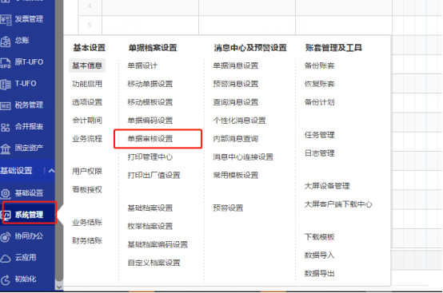The image size is (443, 293).
Task: Open 个性化消息设置 entry
Action: pos(239,121)
